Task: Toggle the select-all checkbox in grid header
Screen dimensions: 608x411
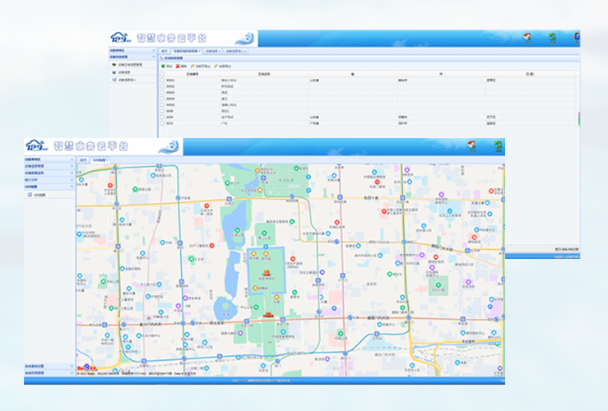Action: click(162, 74)
